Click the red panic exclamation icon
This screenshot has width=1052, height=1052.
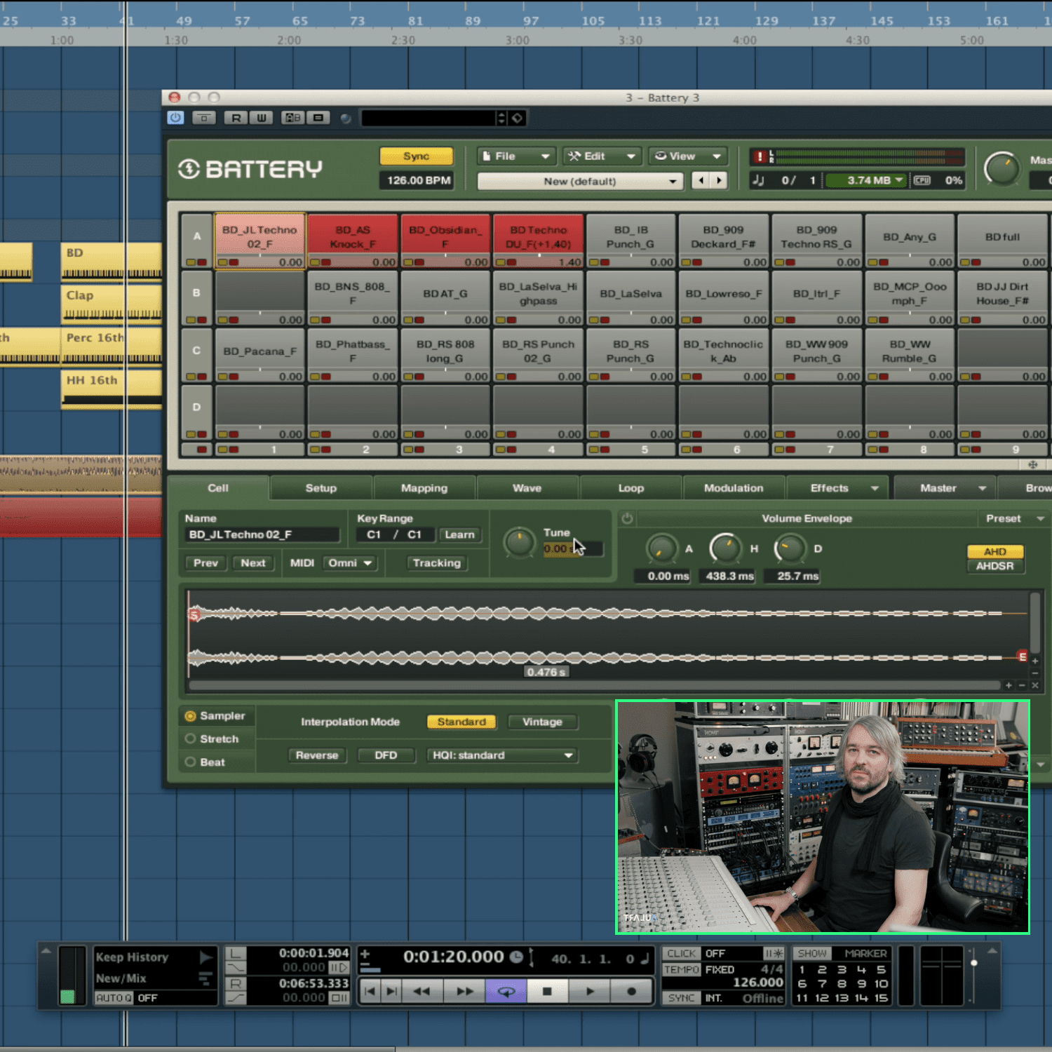[760, 156]
